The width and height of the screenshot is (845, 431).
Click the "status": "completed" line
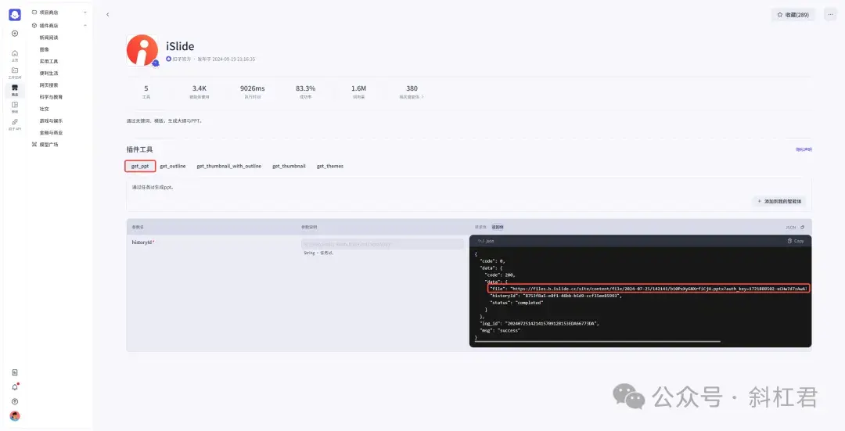(x=516, y=303)
